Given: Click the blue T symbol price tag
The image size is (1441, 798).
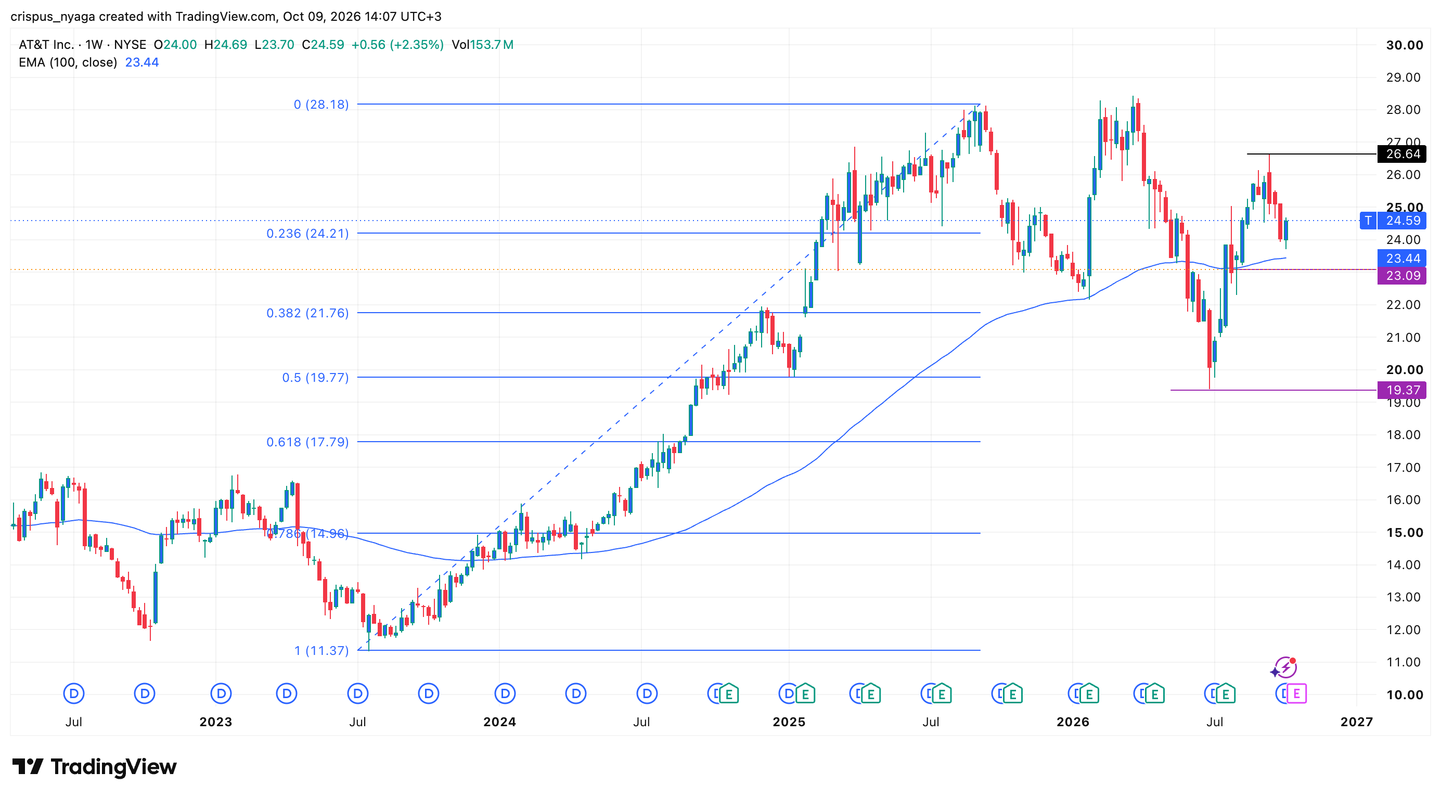Looking at the screenshot, I should 1368,221.
